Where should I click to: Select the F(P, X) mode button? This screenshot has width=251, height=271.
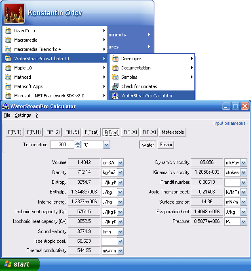tap(130, 132)
